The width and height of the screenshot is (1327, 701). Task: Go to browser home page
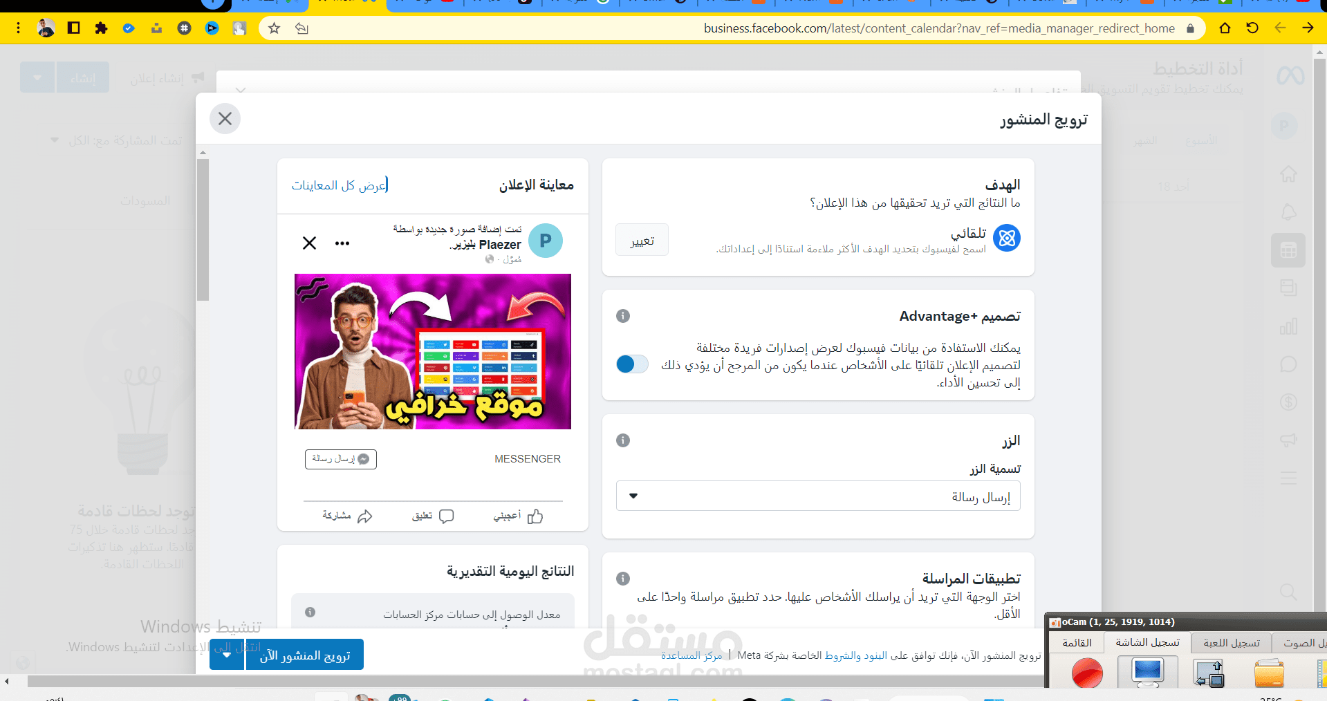(1225, 28)
